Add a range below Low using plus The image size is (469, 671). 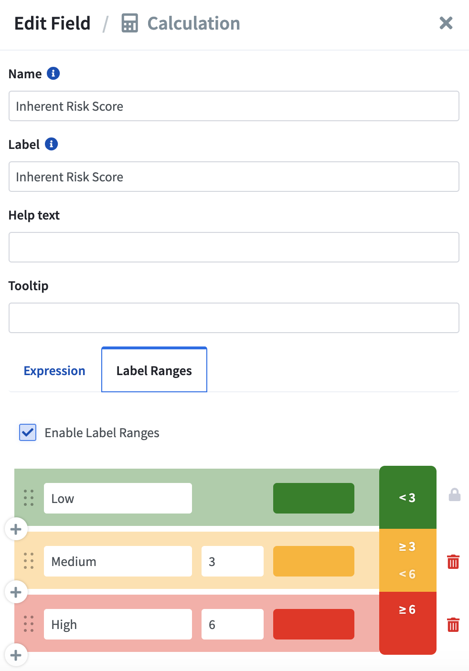[16, 529]
